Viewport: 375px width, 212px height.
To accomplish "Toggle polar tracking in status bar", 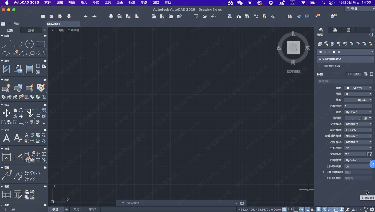I will click(x=301, y=210).
